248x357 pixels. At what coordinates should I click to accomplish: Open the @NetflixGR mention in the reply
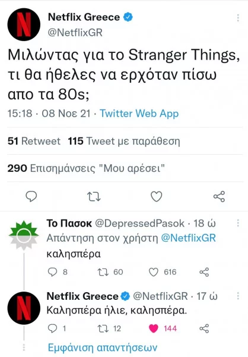click(x=188, y=238)
